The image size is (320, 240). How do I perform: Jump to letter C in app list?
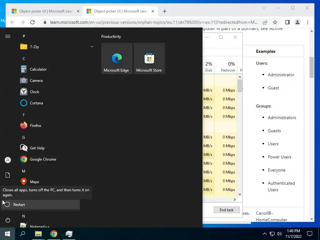24,58
